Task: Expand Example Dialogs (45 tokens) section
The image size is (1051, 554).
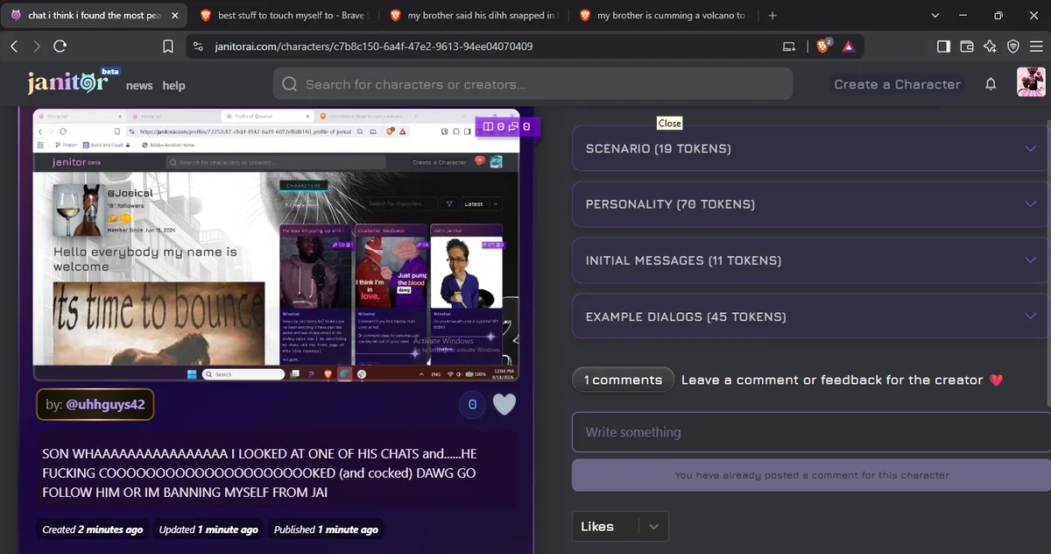Action: click(809, 316)
